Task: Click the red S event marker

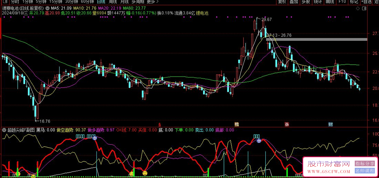Action: pos(160,125)
